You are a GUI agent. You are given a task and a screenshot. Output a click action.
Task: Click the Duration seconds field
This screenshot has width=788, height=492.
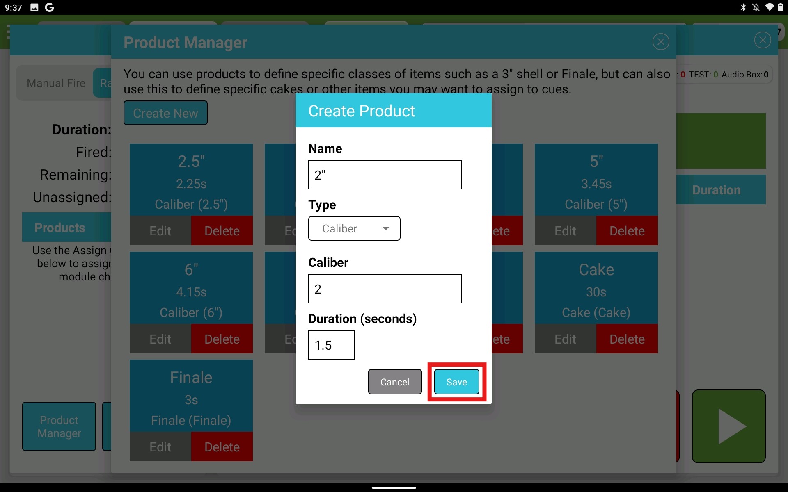[x=331, y=345]
